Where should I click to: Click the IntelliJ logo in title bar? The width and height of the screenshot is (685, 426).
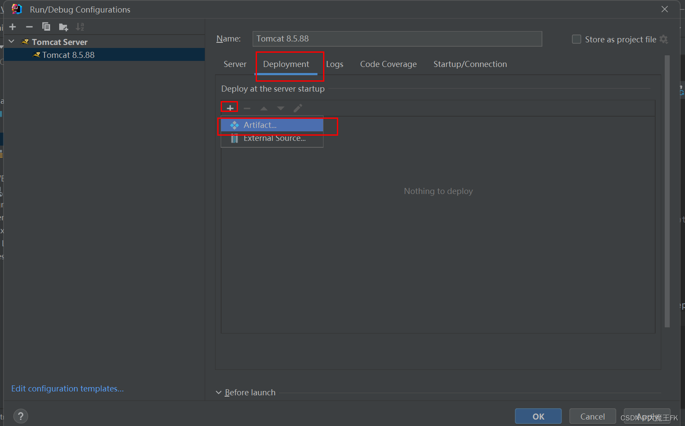[16, 9]
